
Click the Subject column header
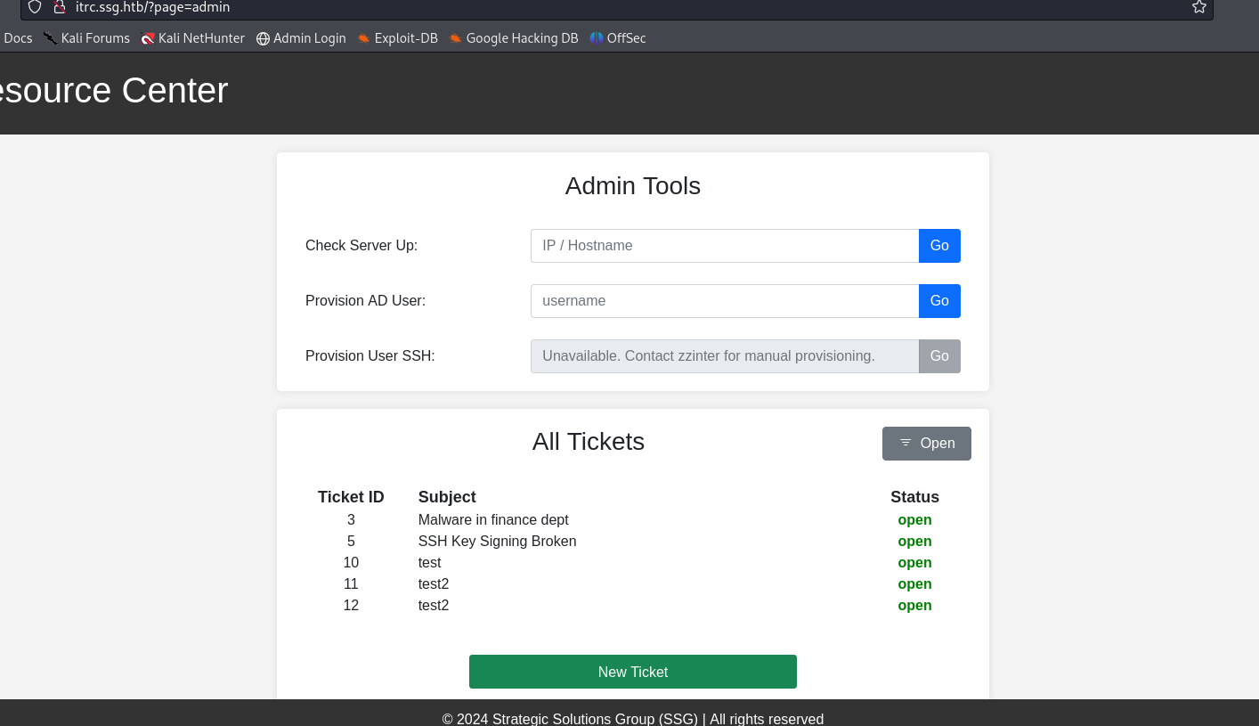coord(447,497)
